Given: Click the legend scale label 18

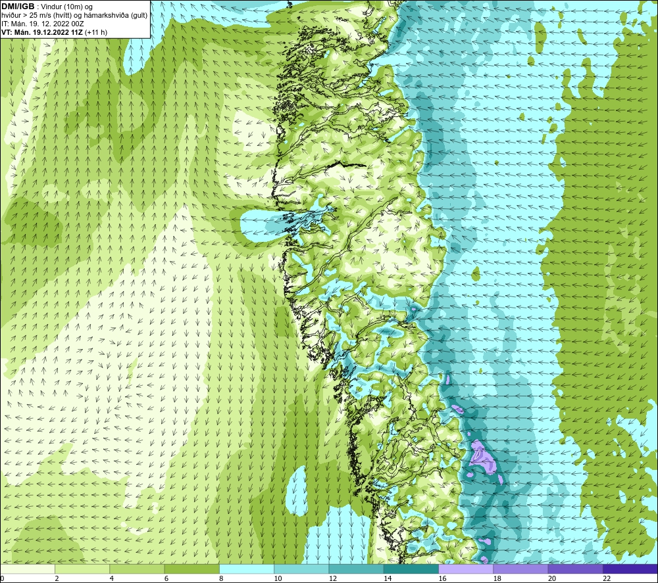Looking at the screenshot, I should 497,578.
